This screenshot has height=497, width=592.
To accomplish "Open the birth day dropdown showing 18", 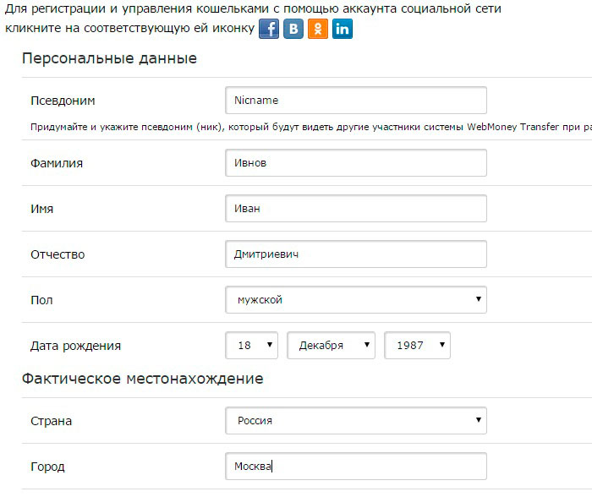I will [x=251, y=346].
